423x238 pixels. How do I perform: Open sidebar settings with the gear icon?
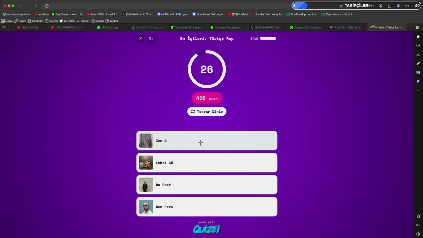418,234
